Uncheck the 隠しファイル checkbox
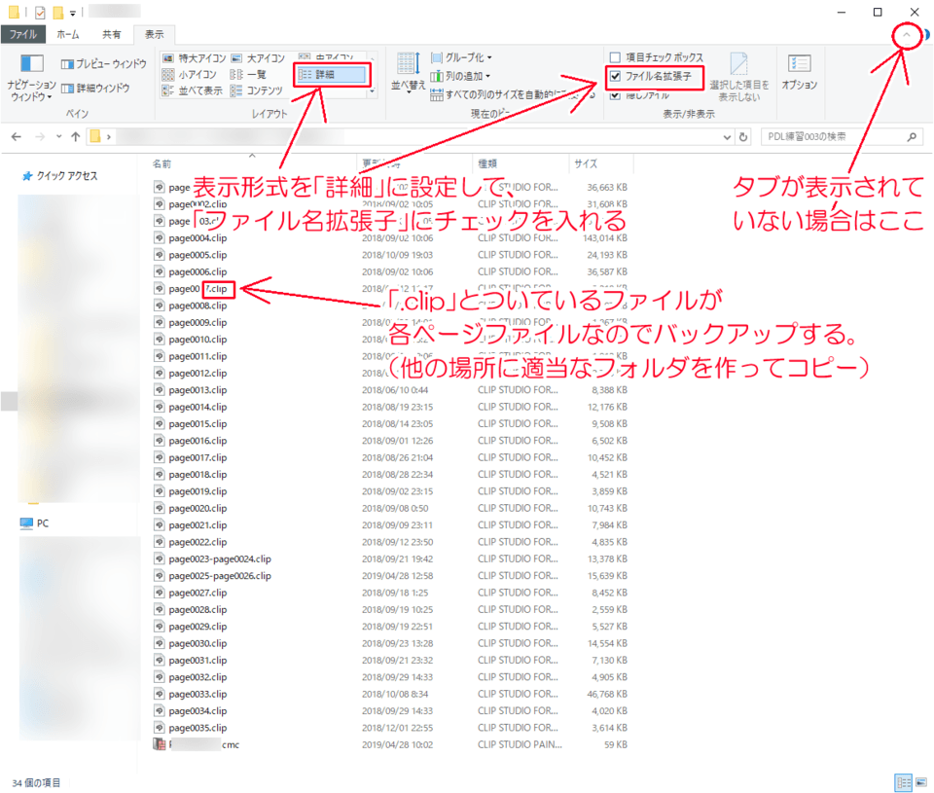The width and height of the screenshot is (934, 793). point(614,94)
